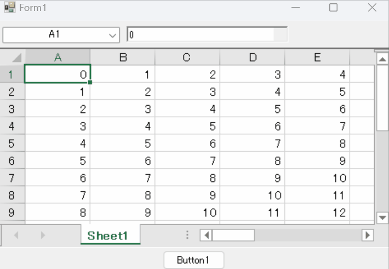The width and height of the screenshot is (389, 269).
Task: Select row 1 header
Action: pos(12,74)
